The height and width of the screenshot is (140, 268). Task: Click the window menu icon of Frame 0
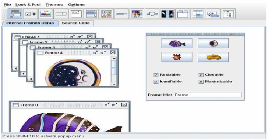pos(16,105)
